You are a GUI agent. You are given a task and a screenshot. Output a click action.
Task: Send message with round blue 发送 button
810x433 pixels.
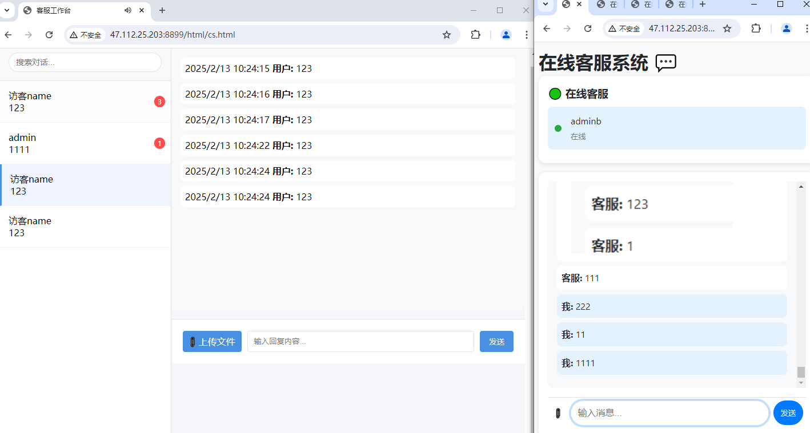coord(788,413)
